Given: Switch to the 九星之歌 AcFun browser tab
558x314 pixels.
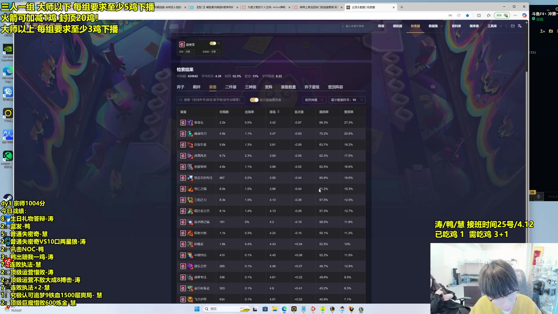Looking at the screenshot, I should [x=266, y=7].
